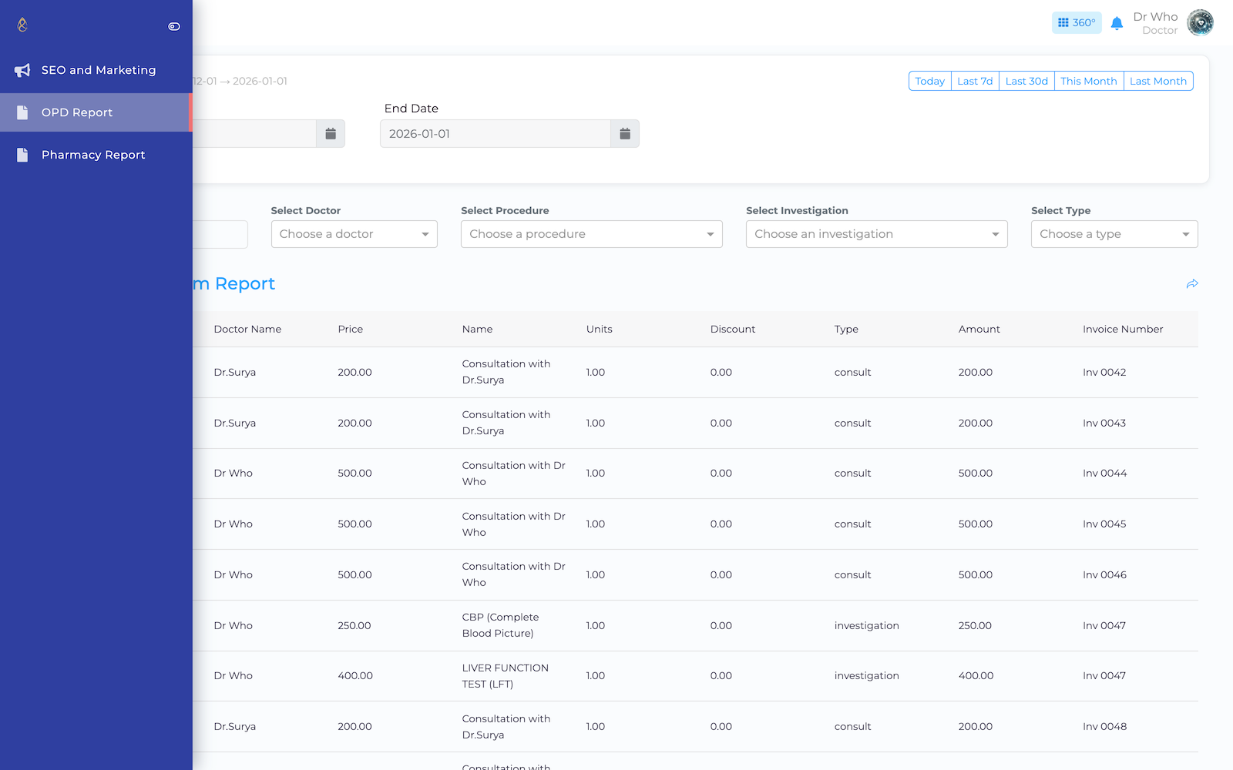Filter report by Today
The width and height of the screenshot is (1233, 770).
tap(929, 81)
